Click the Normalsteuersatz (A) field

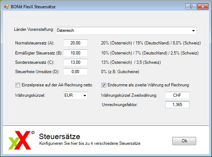tap(76, 43)
